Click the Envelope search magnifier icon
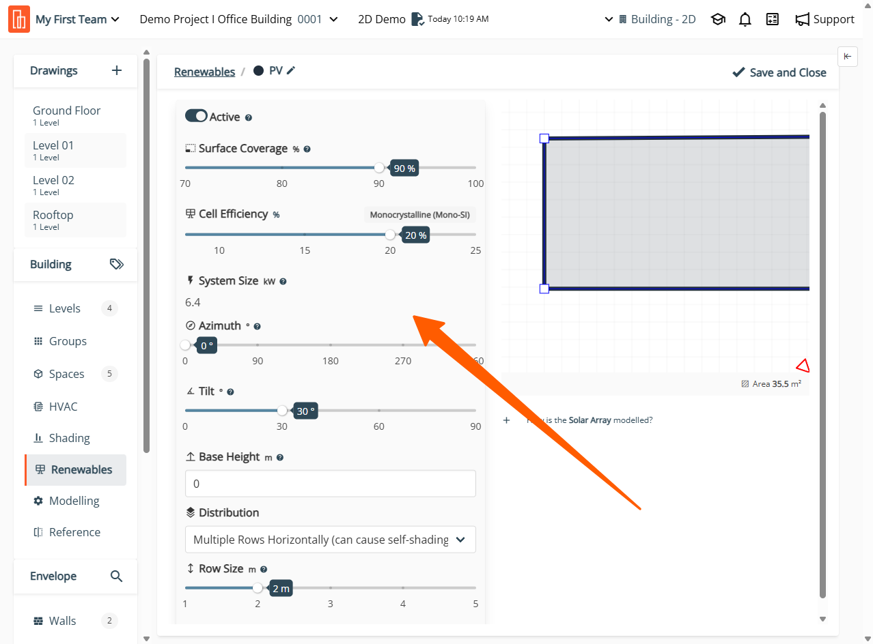This screenshot has width=873, height=644. pos(117,576)
